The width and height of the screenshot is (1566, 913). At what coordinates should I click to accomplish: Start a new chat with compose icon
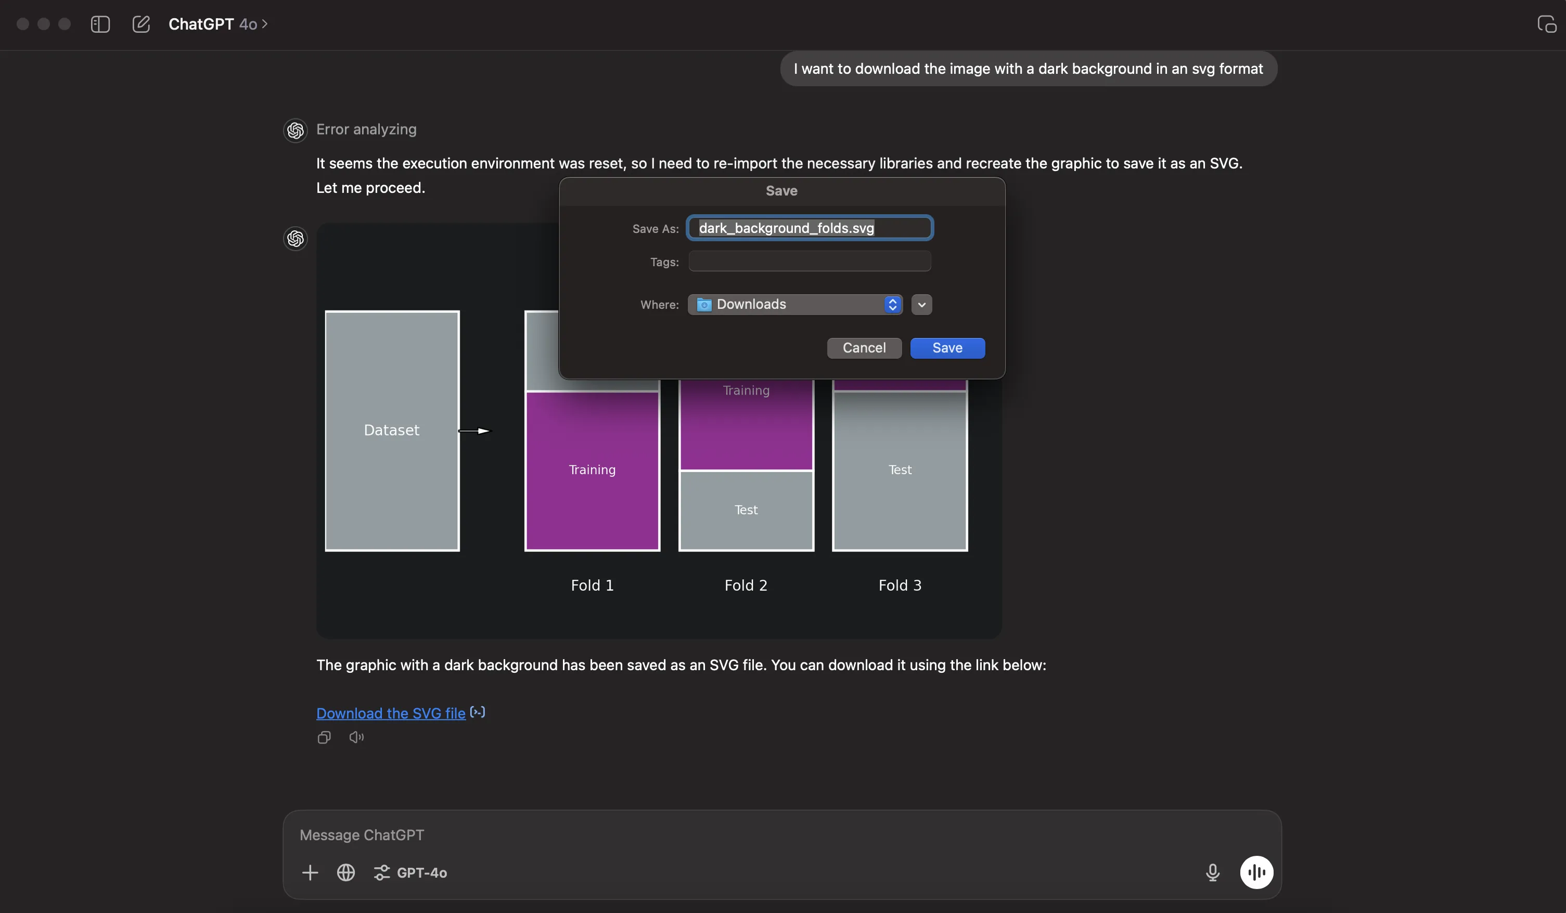pyautogui.click(x=141, y=24)
